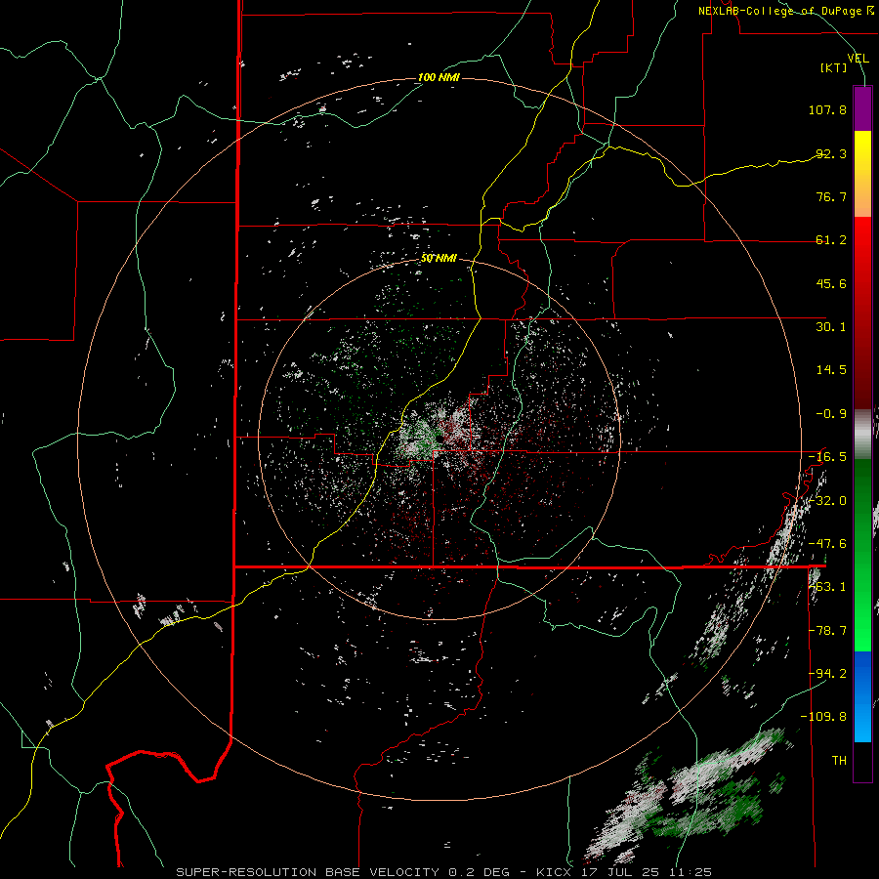879x879 pixels.
Task: Click the 45.6 velocity scale value
Action: click(831, 283)
